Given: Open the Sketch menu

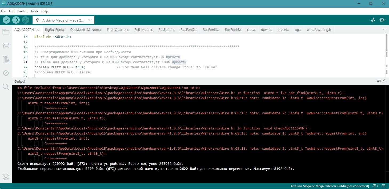Looking at the screenshot, I should [x=22, y=11].
